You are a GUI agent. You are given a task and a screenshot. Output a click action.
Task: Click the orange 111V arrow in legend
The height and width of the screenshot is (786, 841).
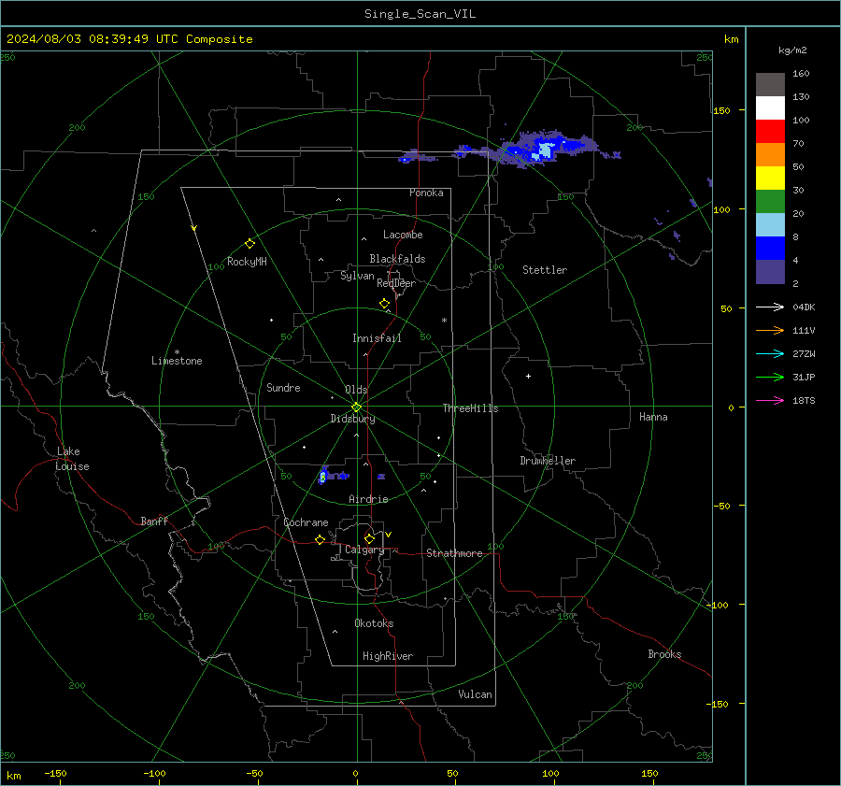pyautogui.click(x=770, y=331)
